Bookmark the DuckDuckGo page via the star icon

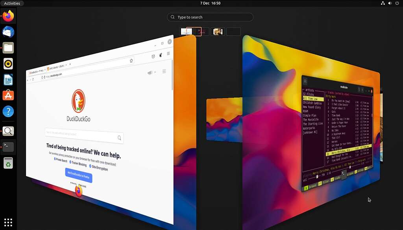pos(131,60)
